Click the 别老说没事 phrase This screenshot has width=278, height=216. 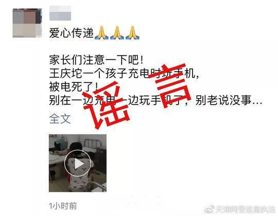(223, 101)
